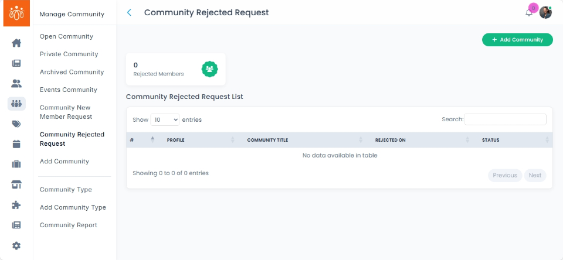Click the calendar icon in sidebar

(16, 144)
